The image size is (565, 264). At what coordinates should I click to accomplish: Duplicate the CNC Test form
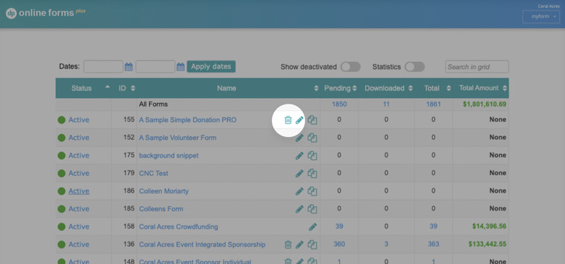coord(312,173)
